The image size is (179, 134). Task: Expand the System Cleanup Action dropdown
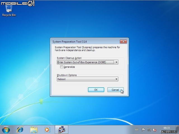(x=88, y=62)
